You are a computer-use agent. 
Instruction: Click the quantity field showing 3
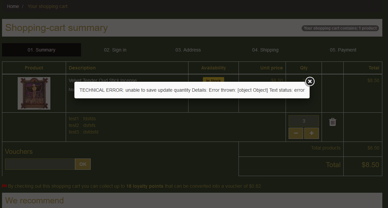pos(304,121)
